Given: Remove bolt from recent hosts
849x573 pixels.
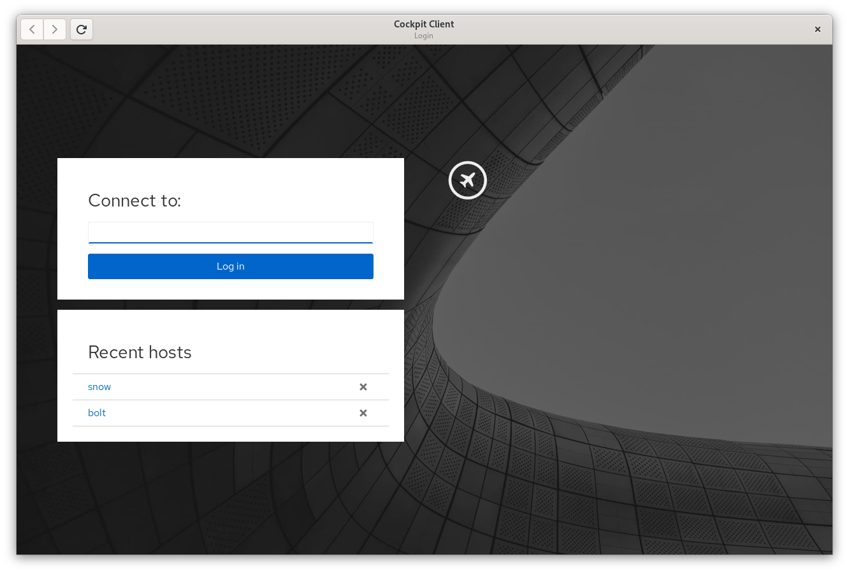Looking at the screenshot, I should coord(363,413).
